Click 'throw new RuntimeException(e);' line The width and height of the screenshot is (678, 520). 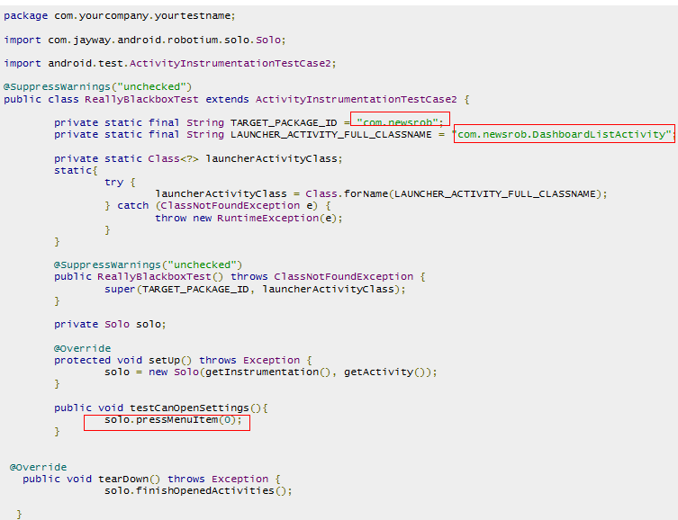[x=249, y=218]
